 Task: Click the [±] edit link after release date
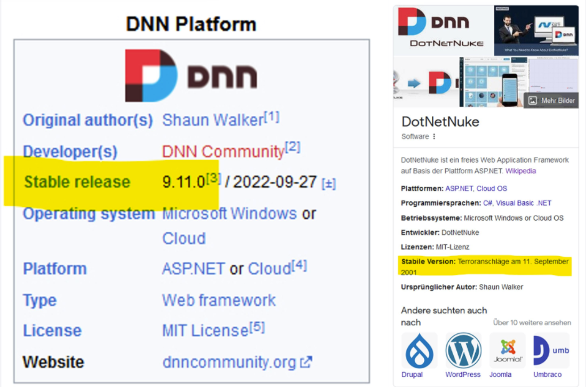329,184
